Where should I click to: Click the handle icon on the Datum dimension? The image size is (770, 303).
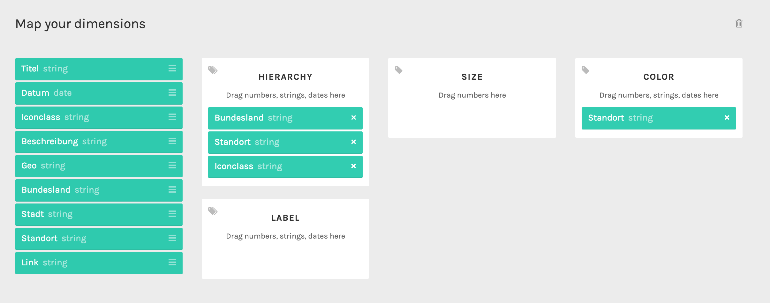point(172,92)
